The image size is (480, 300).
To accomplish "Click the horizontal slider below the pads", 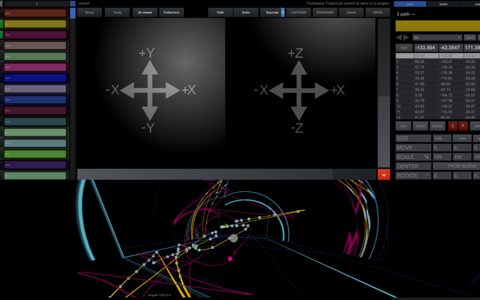I will pyautogui.click(x=227, y=174).
